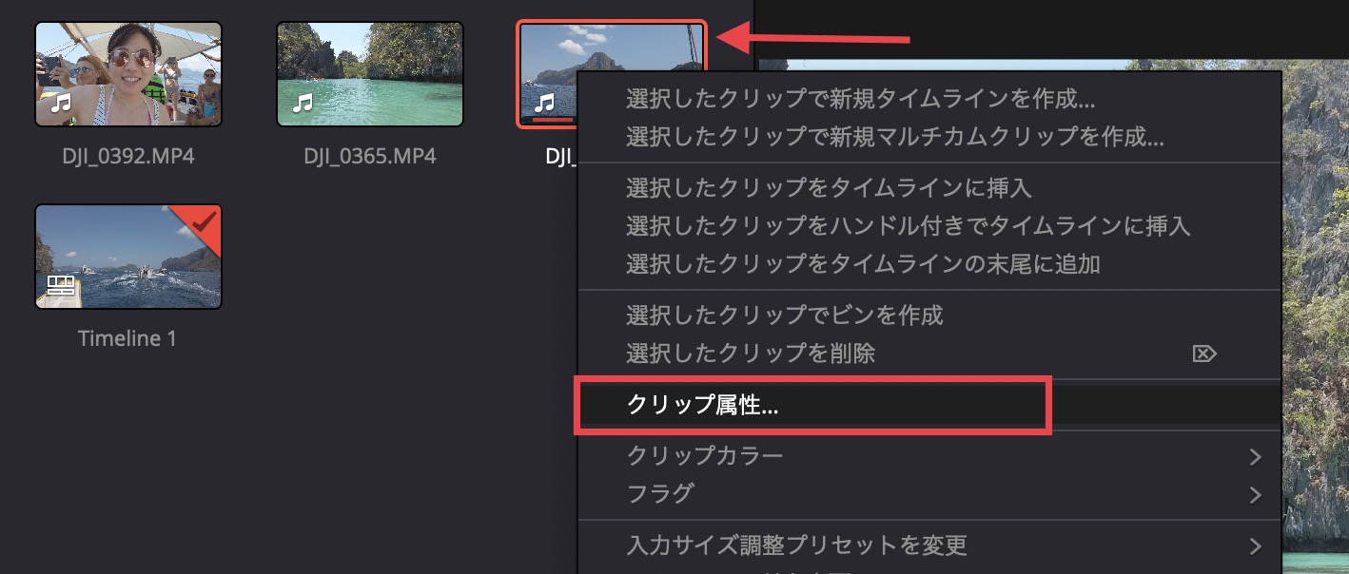Screen dimensions: 1349x574
Task: Select the DJI_0392.MP4 clip thumbnail
Action: (x=128, y=75)
